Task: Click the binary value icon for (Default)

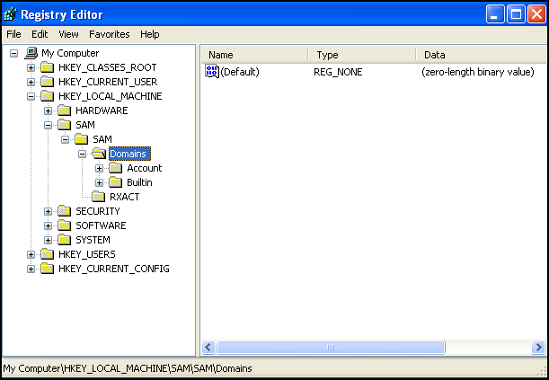Action: tap(212, 71)
